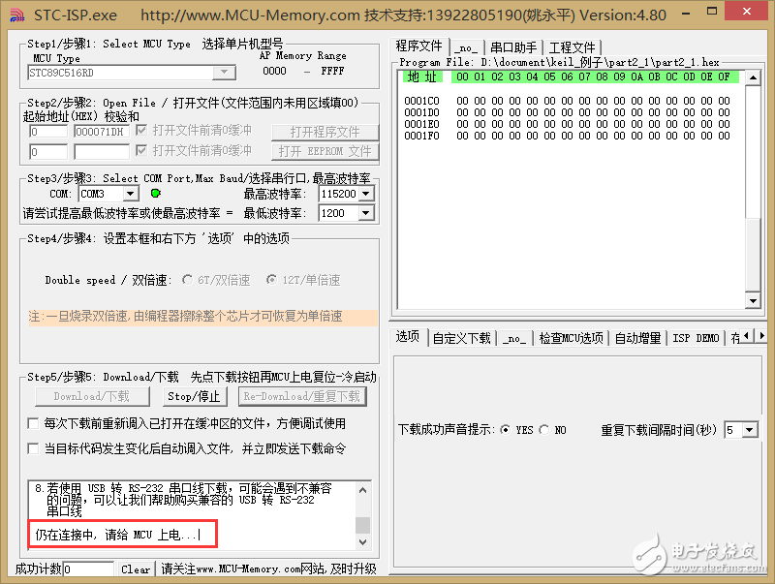Open the 检查MCU选项 tab
This screenshot has width=775, height=584.
pos(571,338)
